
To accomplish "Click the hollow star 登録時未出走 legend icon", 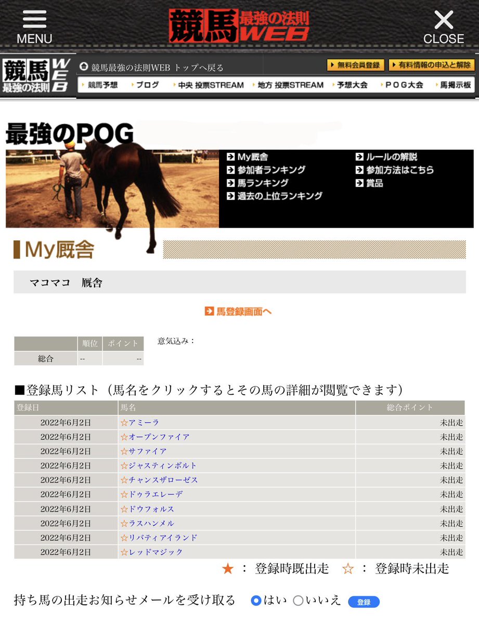I will (348, 569).
